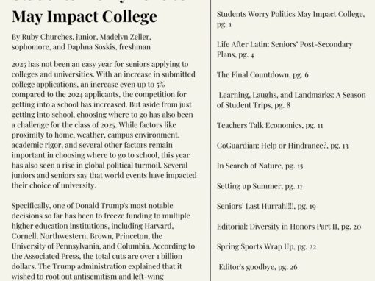The image size is (375, 281).
Task: Open Spring Sports Wrap Up, pg. 22
Action: point(266,246)
